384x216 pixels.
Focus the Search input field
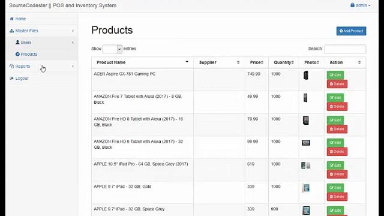pos(345,49)
